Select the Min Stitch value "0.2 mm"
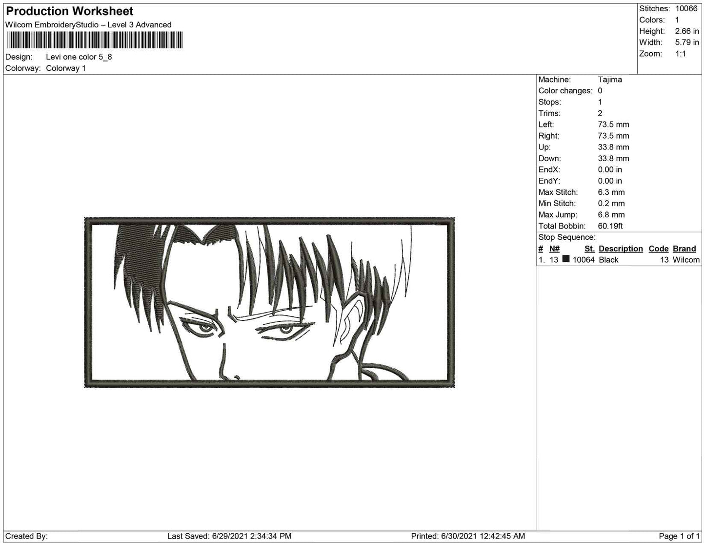Image resolution: width=705 pixels, height=543 pixels. click(x=611, y=204)
